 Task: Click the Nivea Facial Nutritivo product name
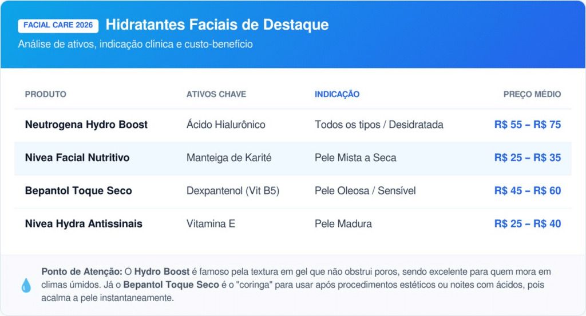pyautogui.click(x=77, y=158)
